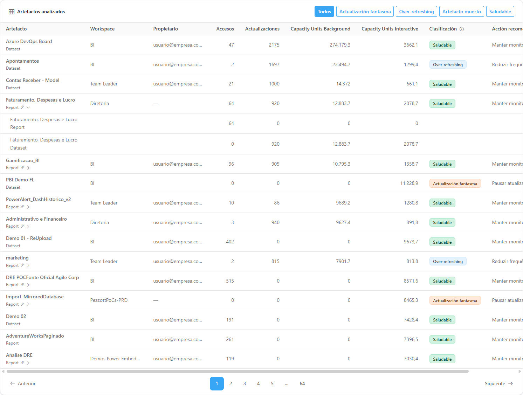Click the link icon in Gamificacao_BI row
Screen dimensions: 523x395
coord(22,168)
